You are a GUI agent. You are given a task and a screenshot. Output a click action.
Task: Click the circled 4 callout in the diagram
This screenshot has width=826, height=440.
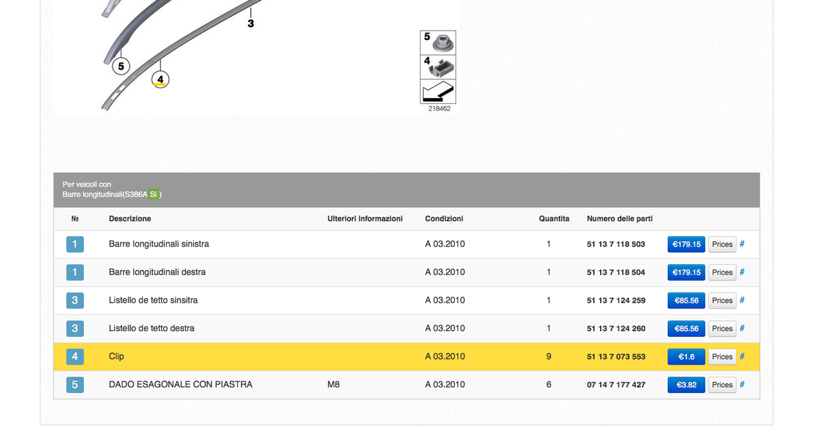pos(160,79)
